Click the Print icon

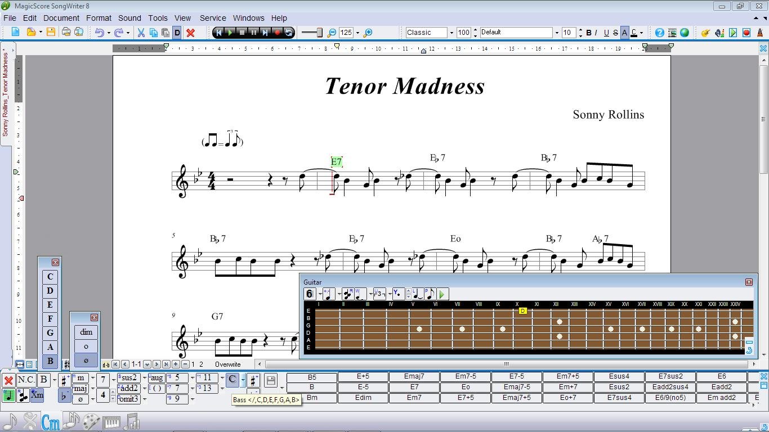66,33
